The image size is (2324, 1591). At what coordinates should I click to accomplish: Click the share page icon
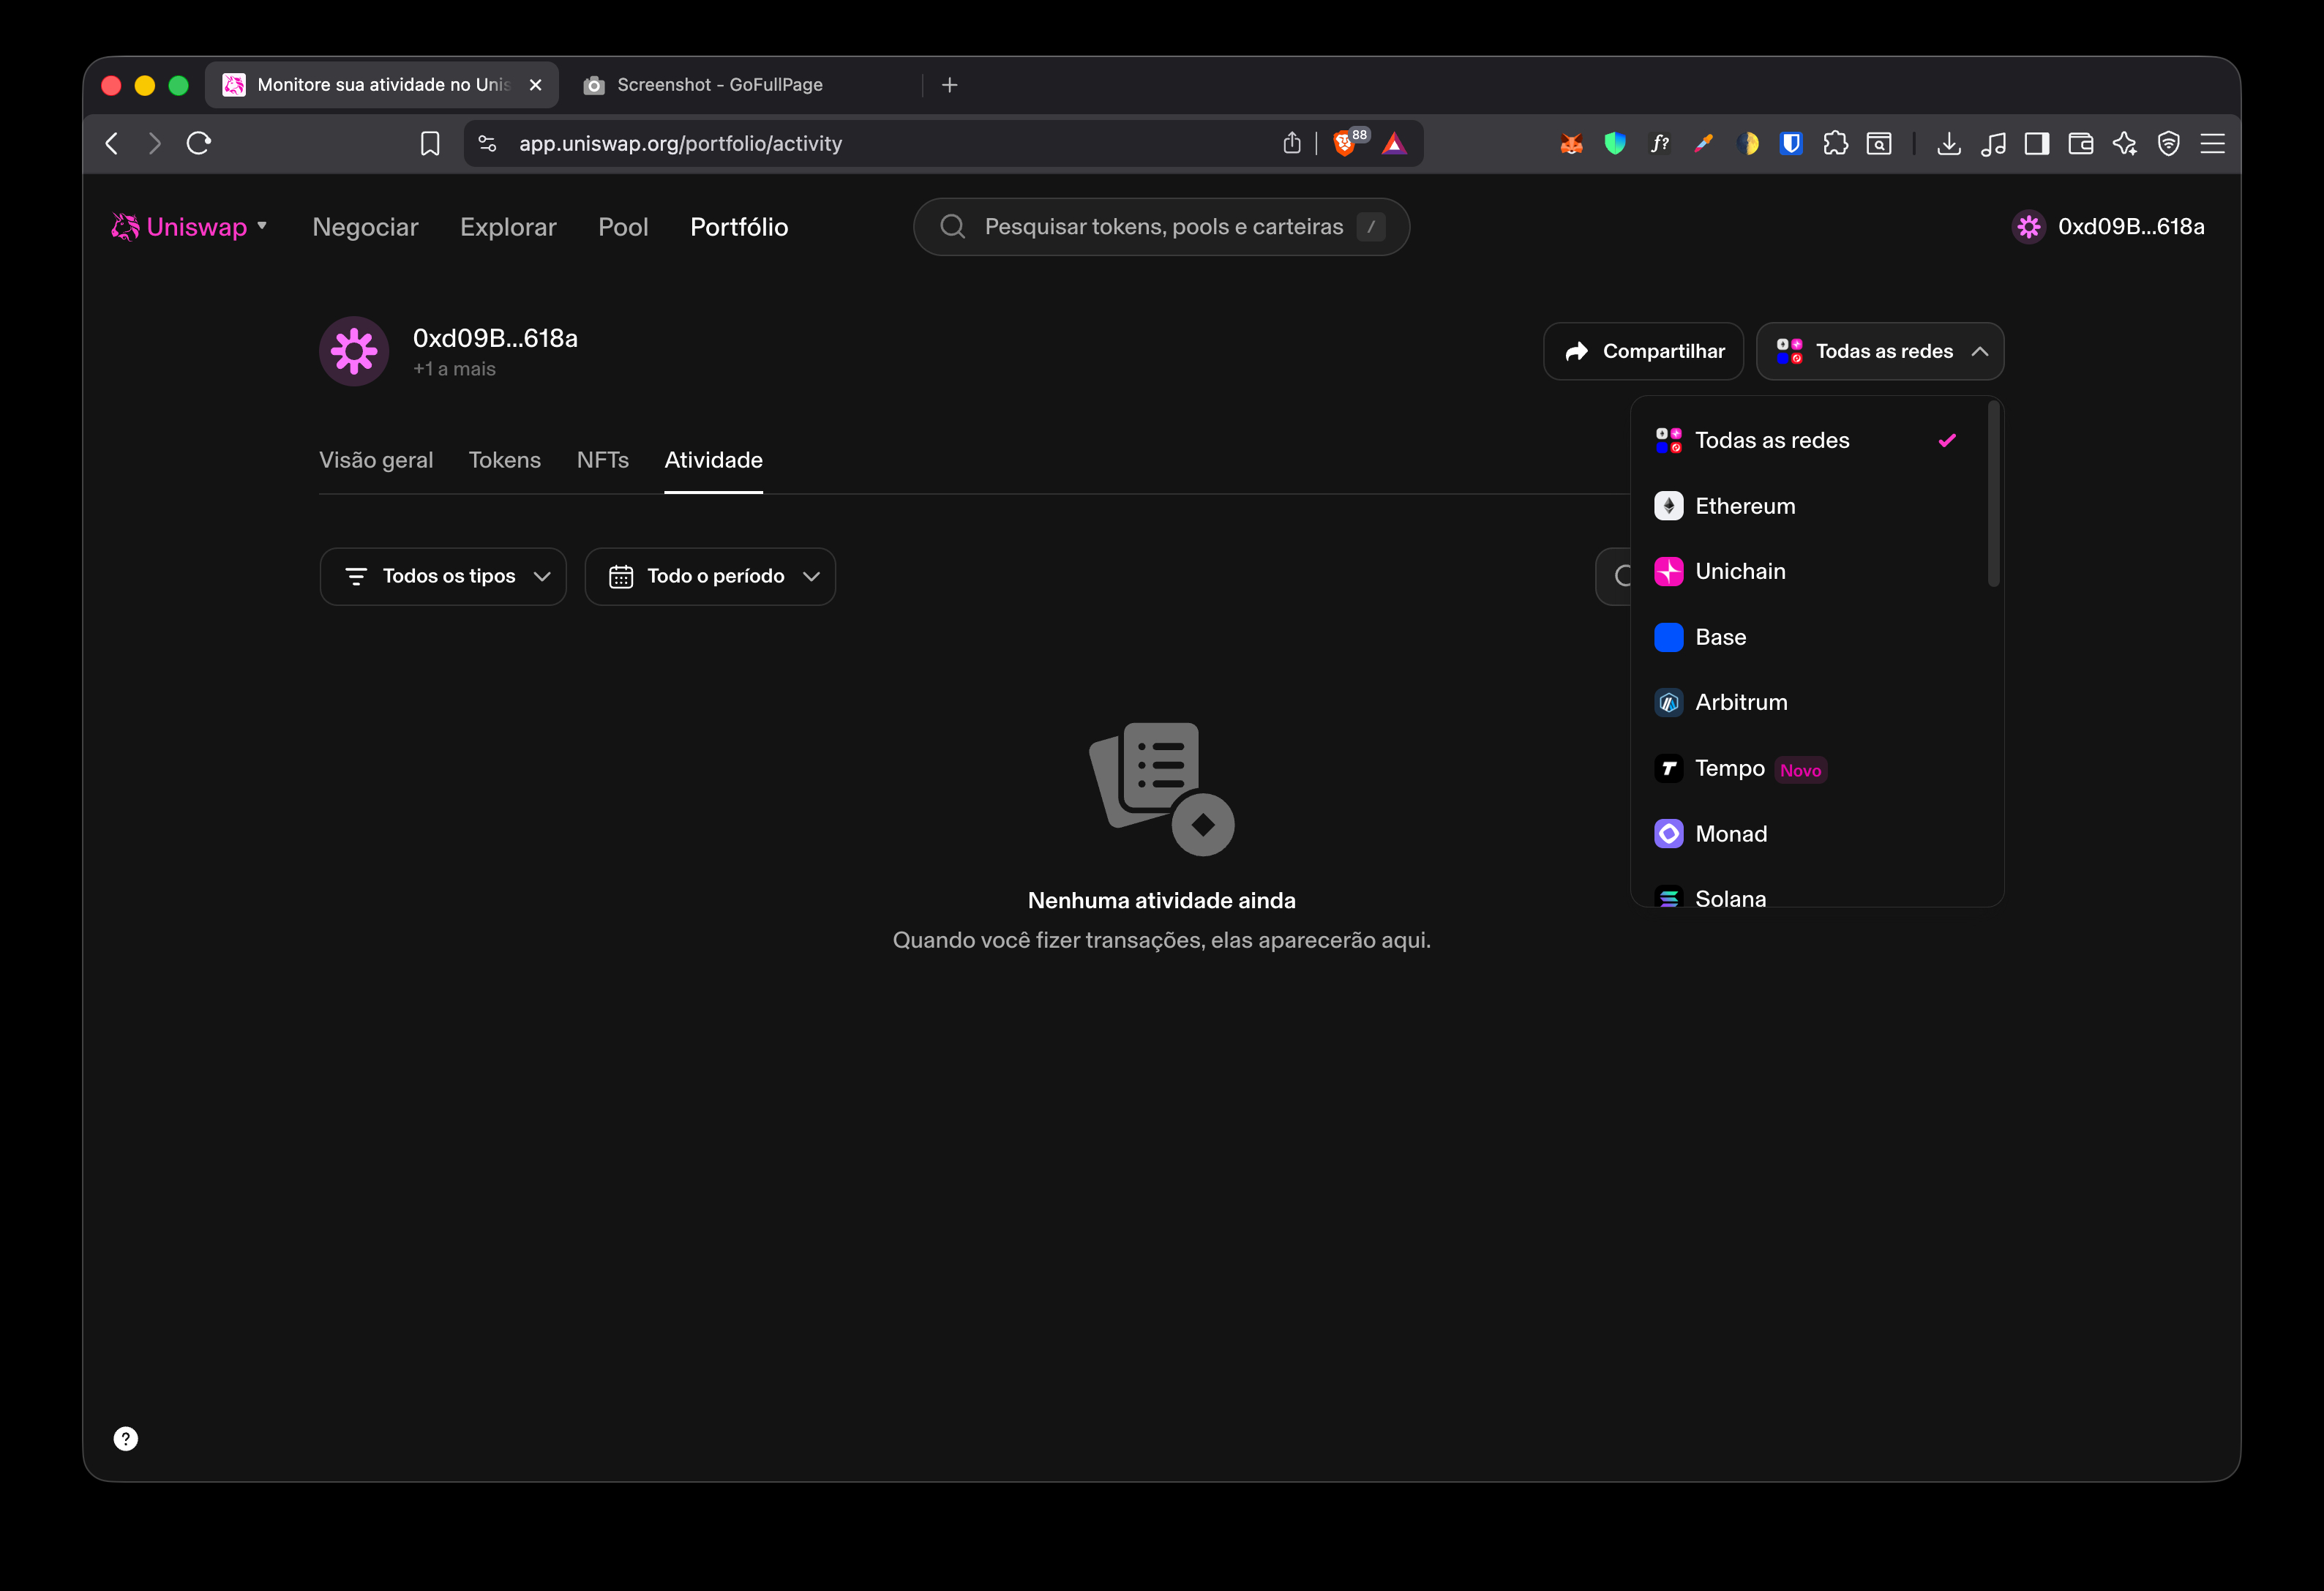(x=1292, y=143)
